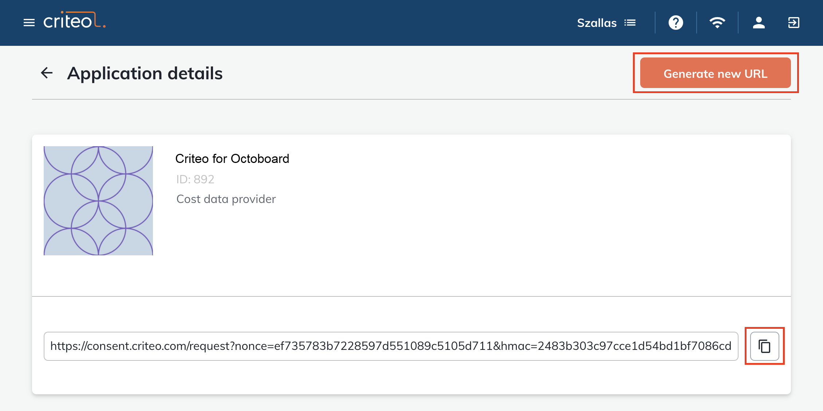
Task: Click empty space in the application card
Action: (x=510, y=218)
